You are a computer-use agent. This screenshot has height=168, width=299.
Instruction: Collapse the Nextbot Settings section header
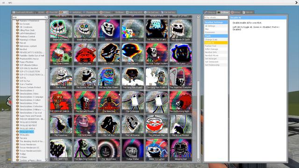216,22
